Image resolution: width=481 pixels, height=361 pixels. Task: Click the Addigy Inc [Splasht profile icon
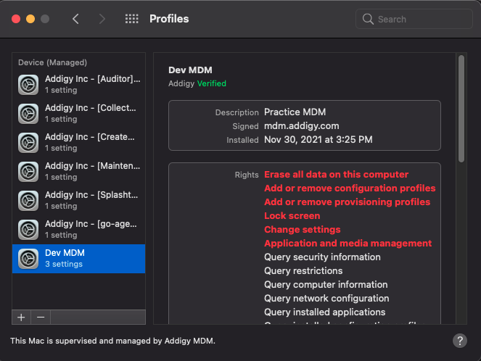28,201
